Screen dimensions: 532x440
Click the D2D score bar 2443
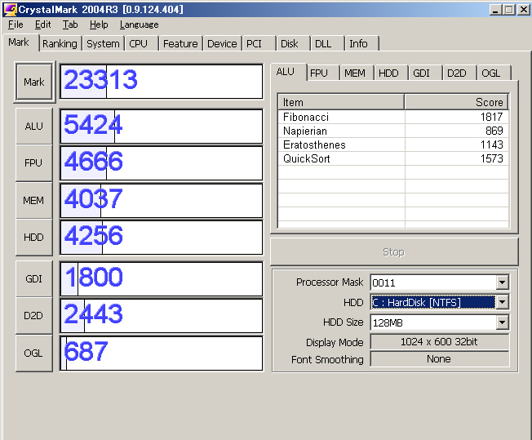[x=162, y=316]
